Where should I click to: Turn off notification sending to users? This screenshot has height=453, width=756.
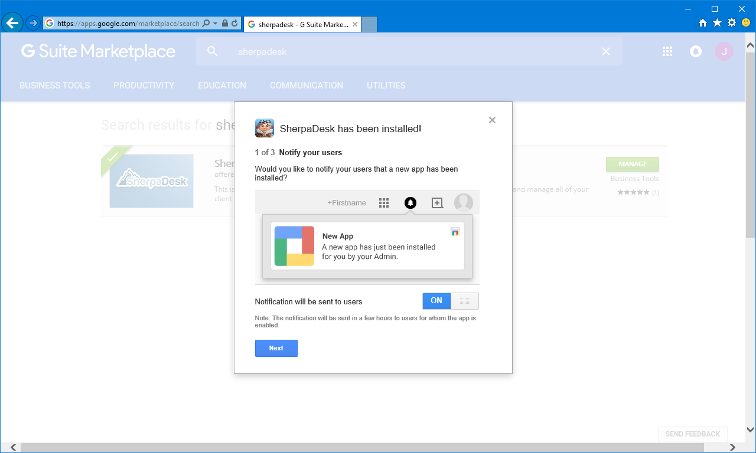(x=465, y=301)
